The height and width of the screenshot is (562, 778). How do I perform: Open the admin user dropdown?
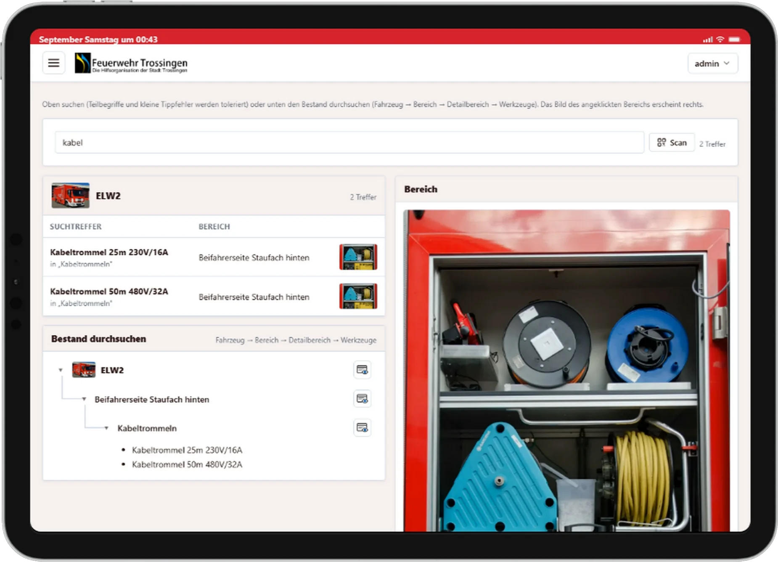tap(712, 64)
